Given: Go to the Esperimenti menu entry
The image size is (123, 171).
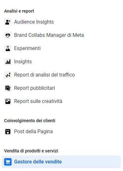Looking at the screenshot, I should (27, 48).
